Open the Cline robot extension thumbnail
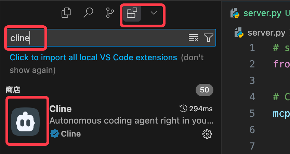This screenshot has width=290, height=154. [25, 122]
